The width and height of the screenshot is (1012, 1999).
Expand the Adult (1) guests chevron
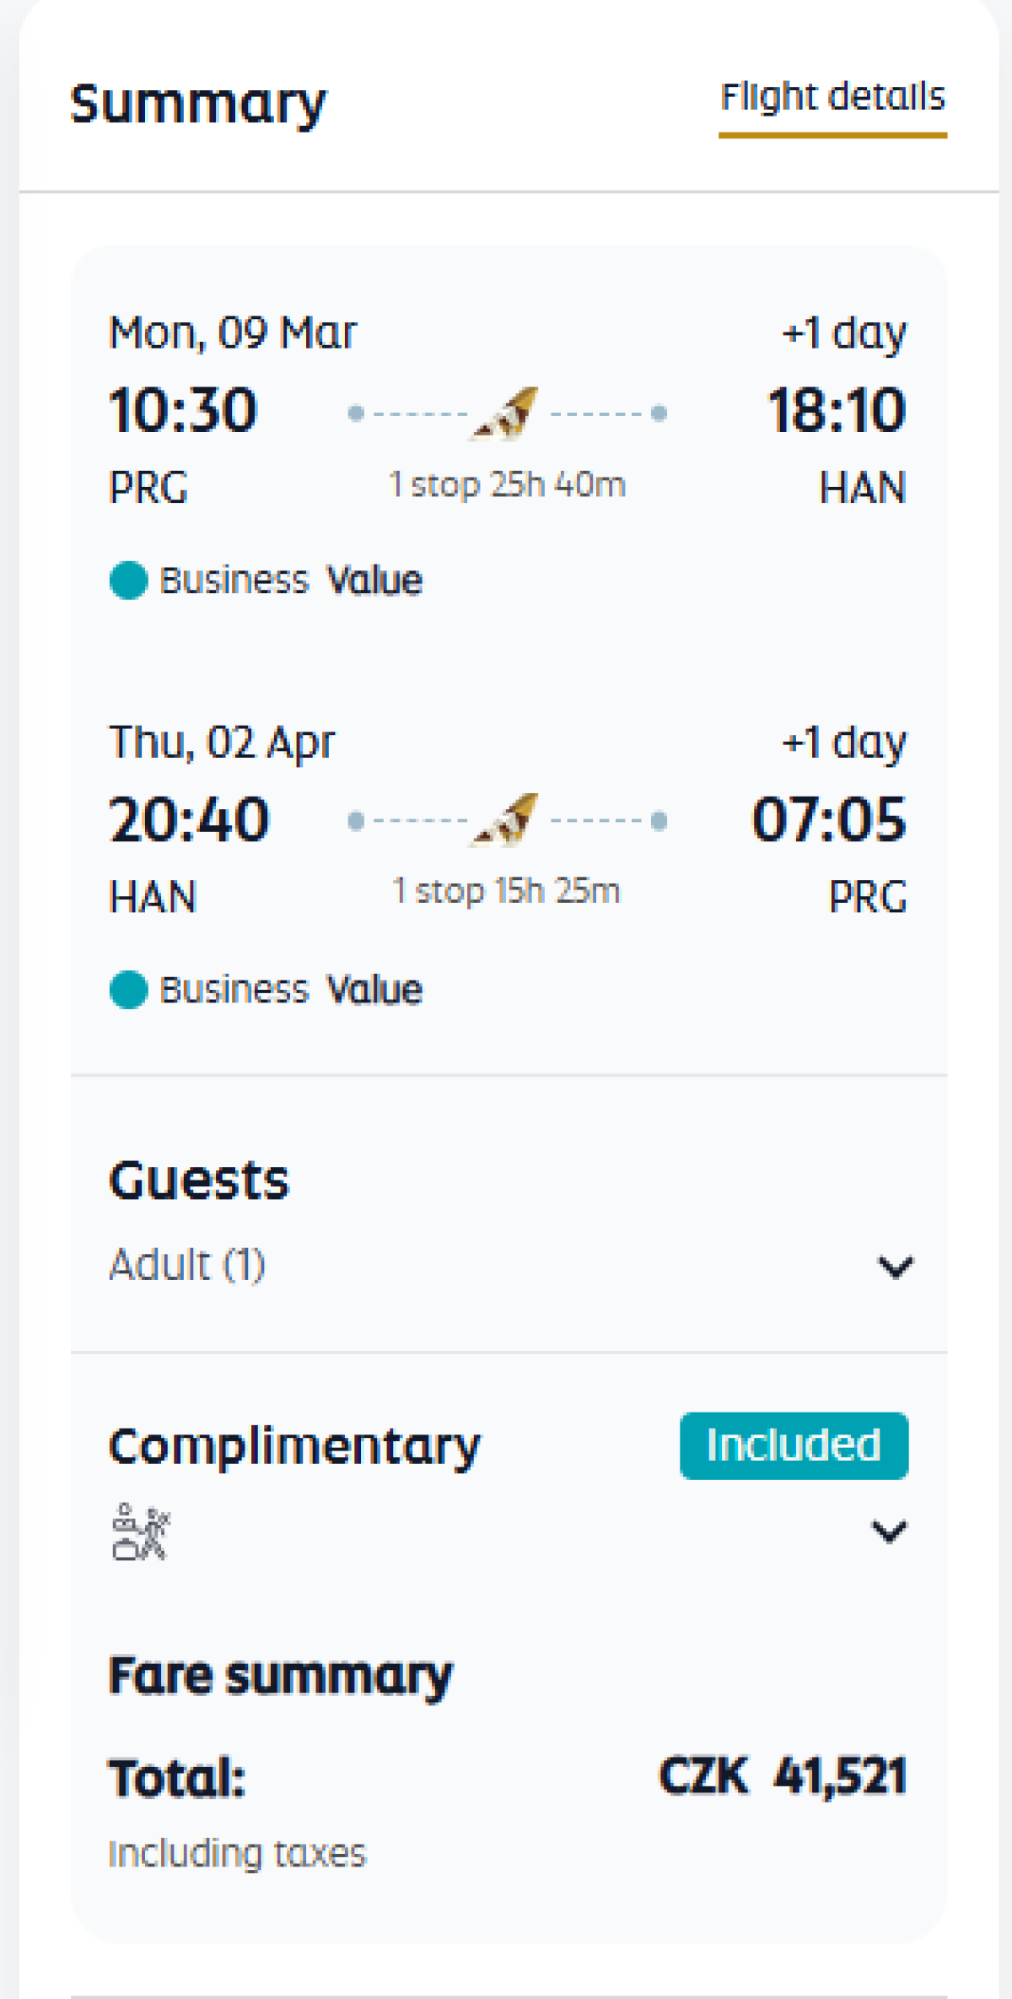[x=895, y=1267]
